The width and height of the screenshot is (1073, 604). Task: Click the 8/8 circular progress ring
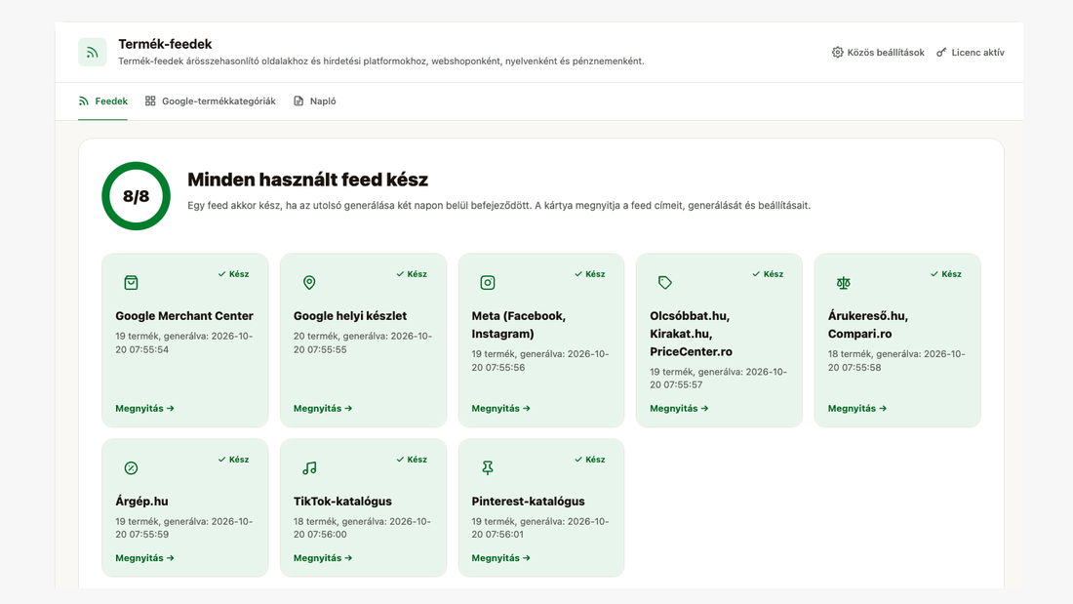(x=136, y=196)
